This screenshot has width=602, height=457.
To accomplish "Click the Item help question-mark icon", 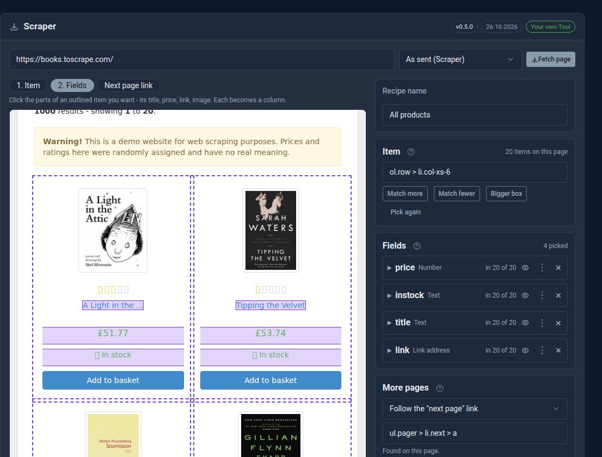I will [411, 152].
